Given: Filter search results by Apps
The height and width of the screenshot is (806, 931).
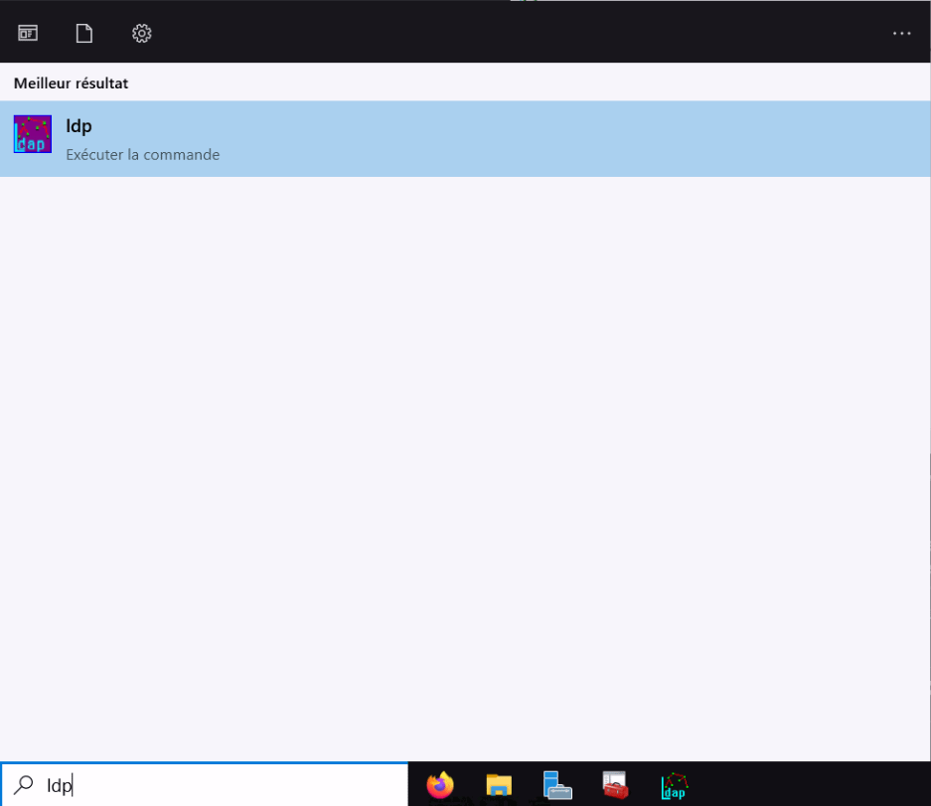Looking at the screenshot, I should (x=28, y=34).
